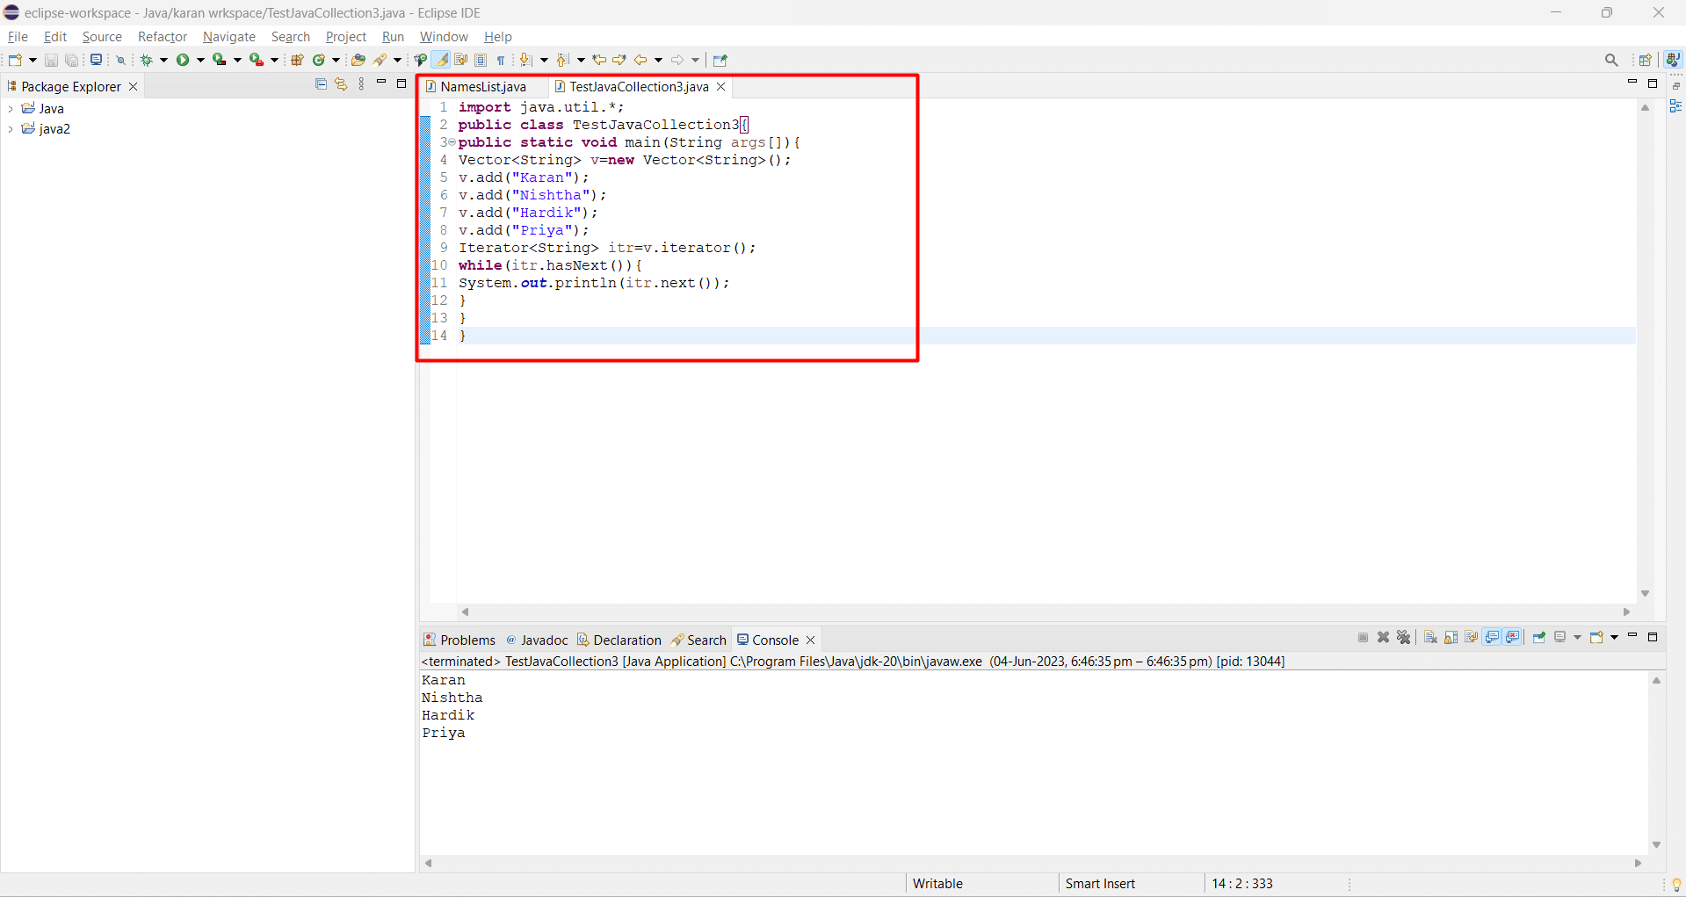Image resolution: width=1686 pixels, height=897 pixels.
Task: Open the Debug dropdown arrow
Action: (x=163, y=60)
